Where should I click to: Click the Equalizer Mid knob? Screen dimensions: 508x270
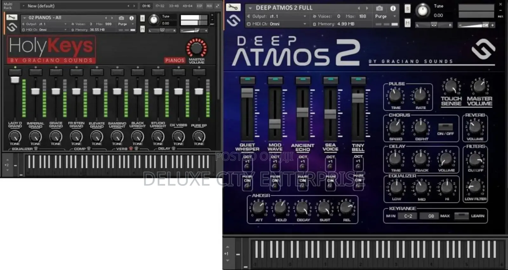tap(421, 187)
